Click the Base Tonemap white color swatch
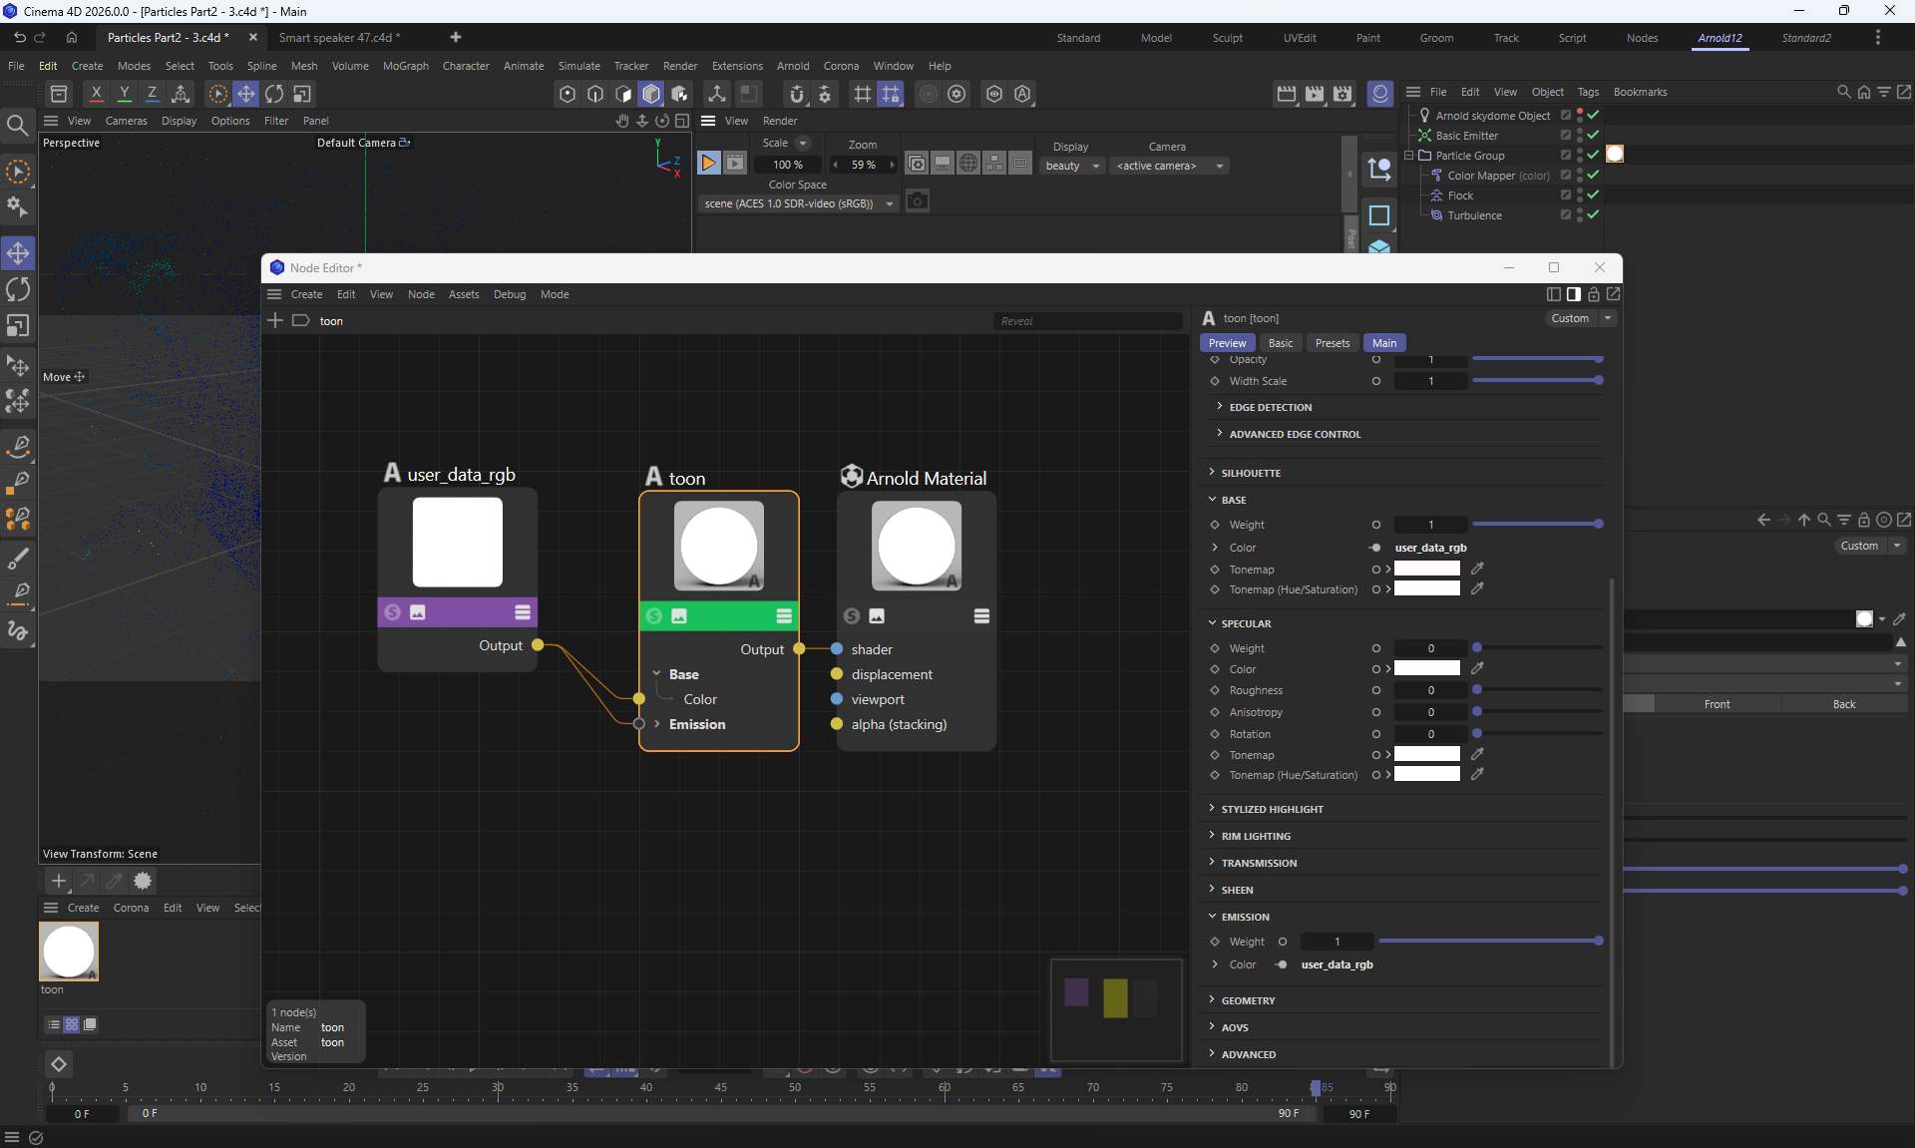Image resolution: width=1915 pixels, height=1148 pixels. click(x=1426, y=569)
